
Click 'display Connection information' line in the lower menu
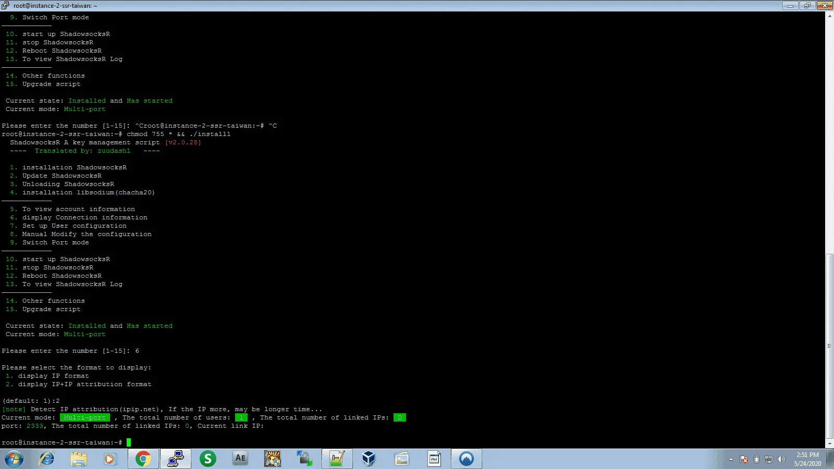(85, 217)
